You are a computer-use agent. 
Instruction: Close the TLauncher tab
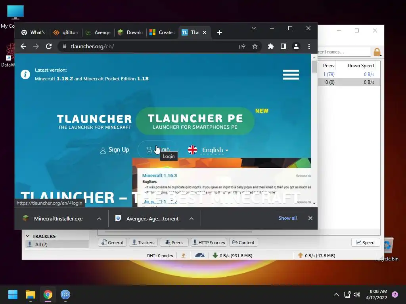point(205,32)
